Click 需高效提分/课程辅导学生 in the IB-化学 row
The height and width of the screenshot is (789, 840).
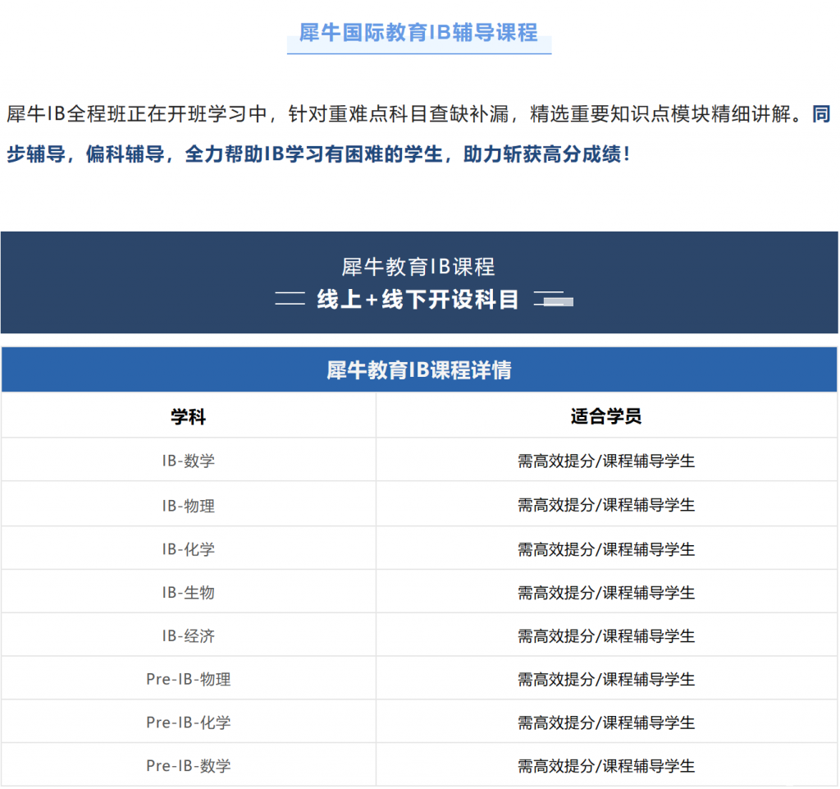point(606,549)
